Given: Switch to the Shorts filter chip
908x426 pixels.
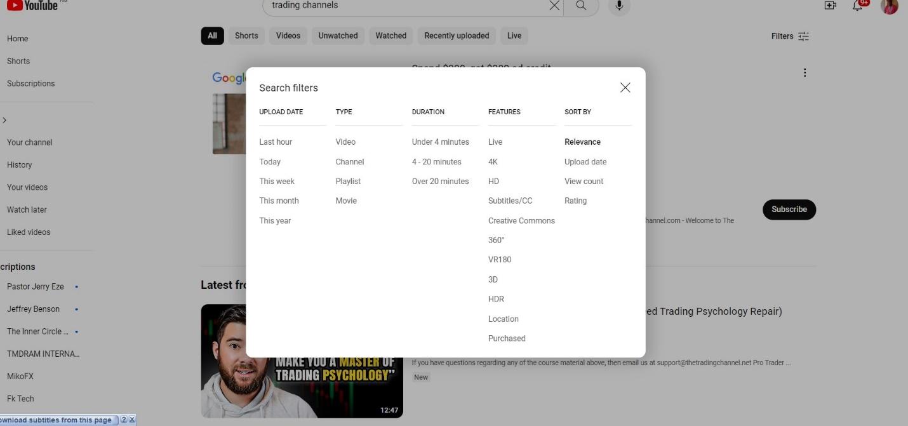Looking at the screenshot, I should 246,36.
